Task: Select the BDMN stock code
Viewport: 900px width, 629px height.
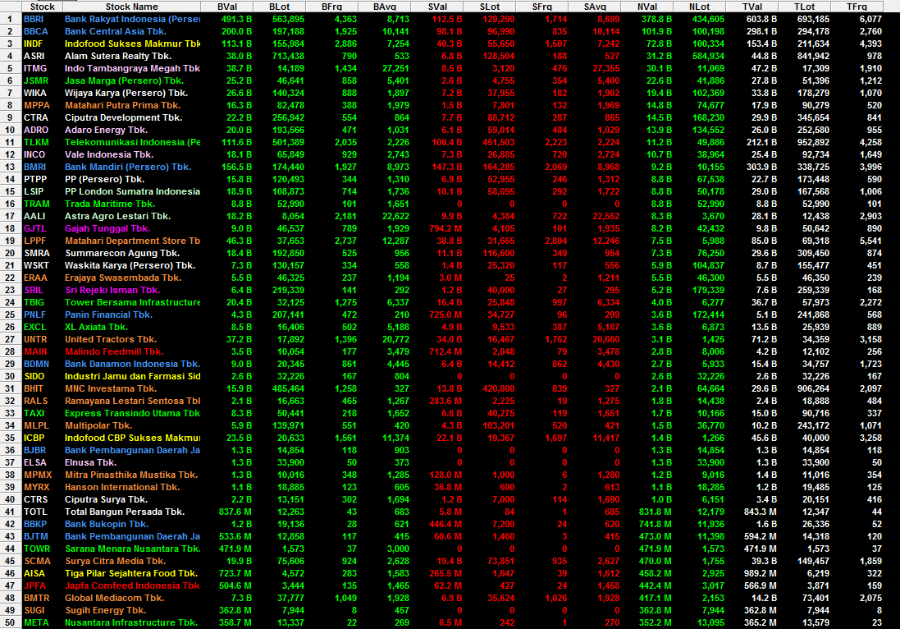Action: [x=36, y=365]
